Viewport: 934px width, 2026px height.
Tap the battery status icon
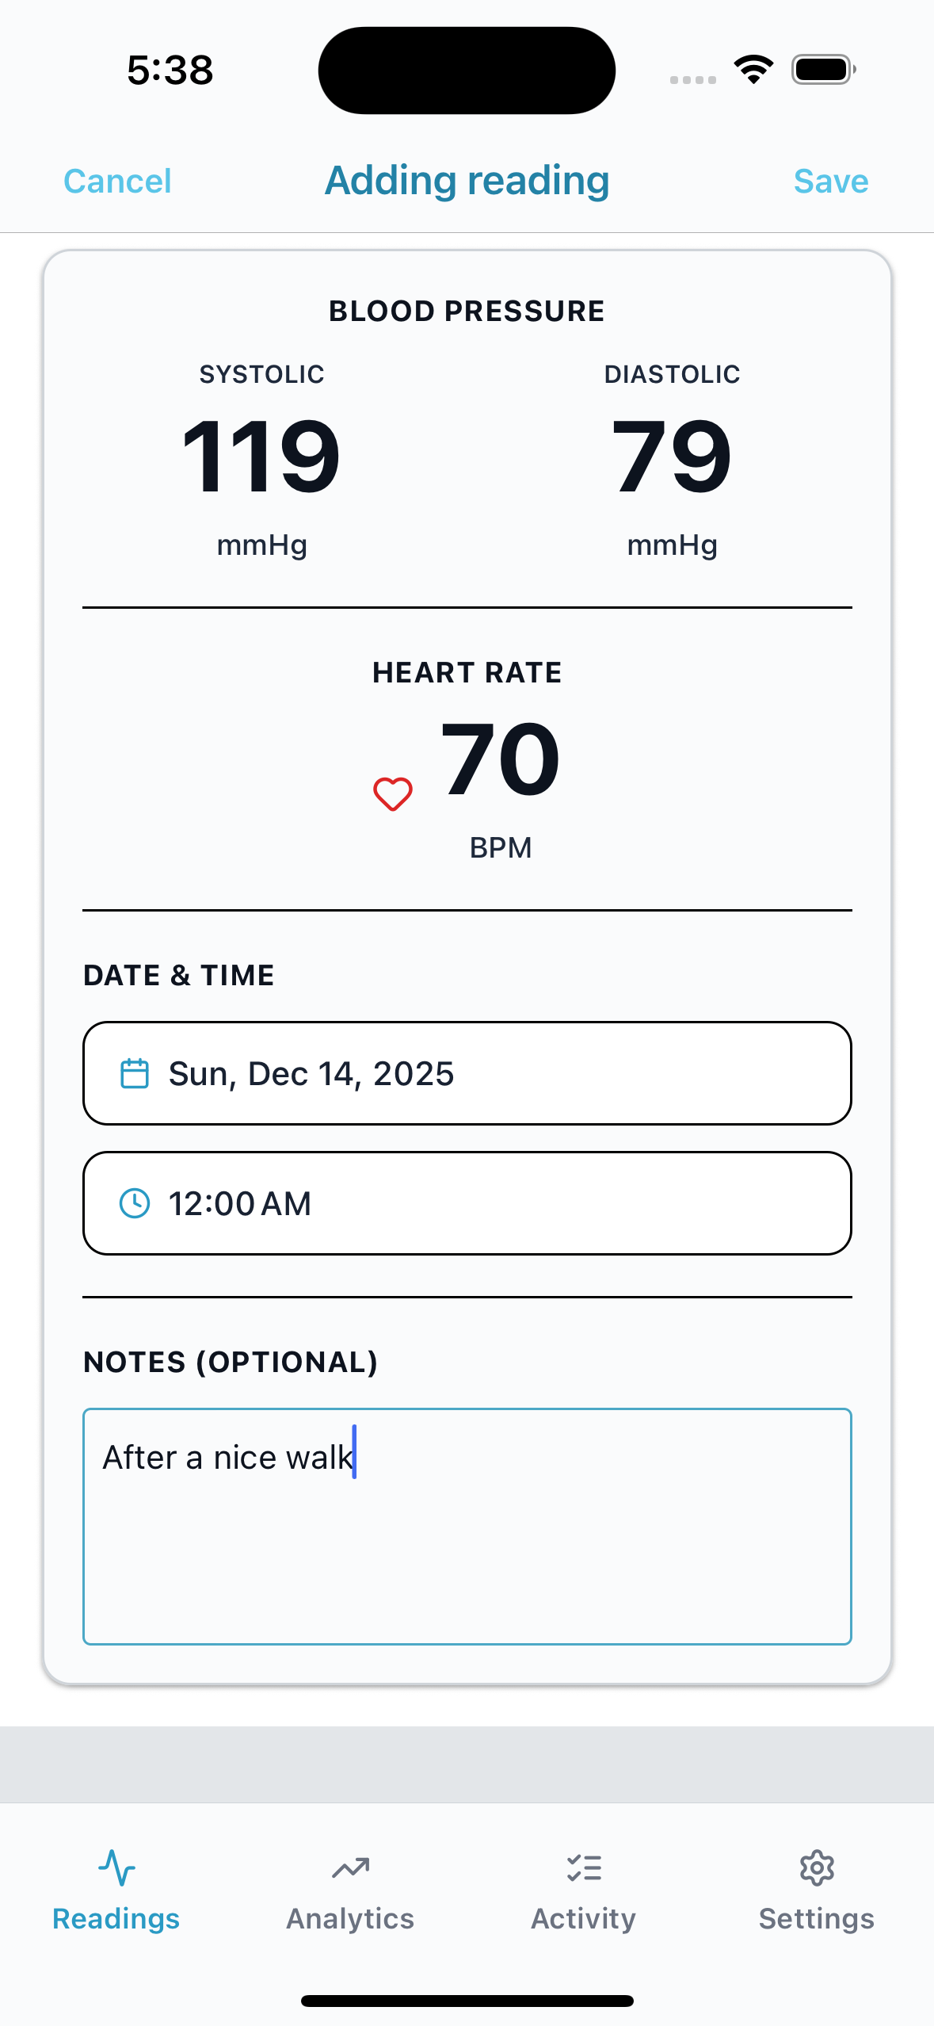point(823,70)
